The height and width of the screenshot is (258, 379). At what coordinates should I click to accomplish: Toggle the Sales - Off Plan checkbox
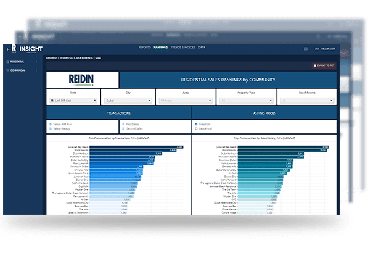51,124
